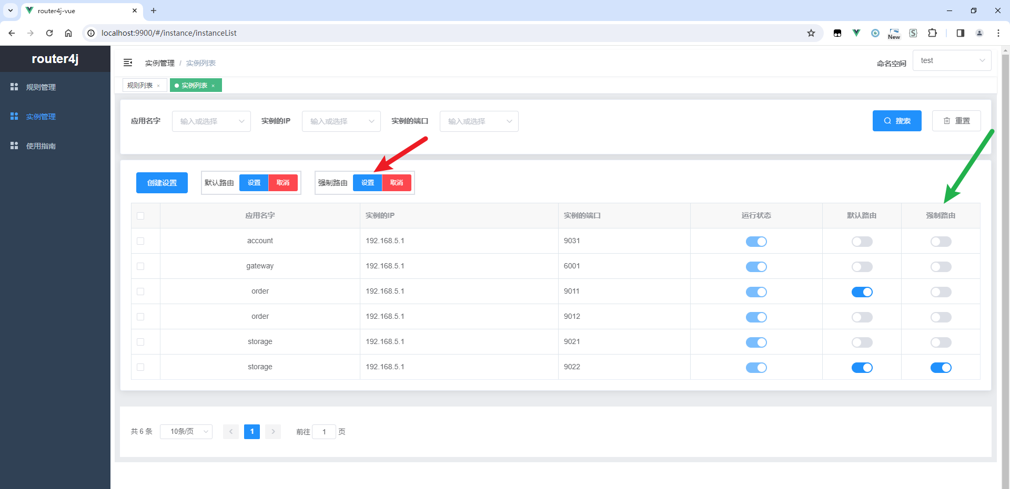Image resolution: width=1010 pixels, height=489 pixels.
Task: Open the Vue devtools extension icon
Action: [856, 33]
